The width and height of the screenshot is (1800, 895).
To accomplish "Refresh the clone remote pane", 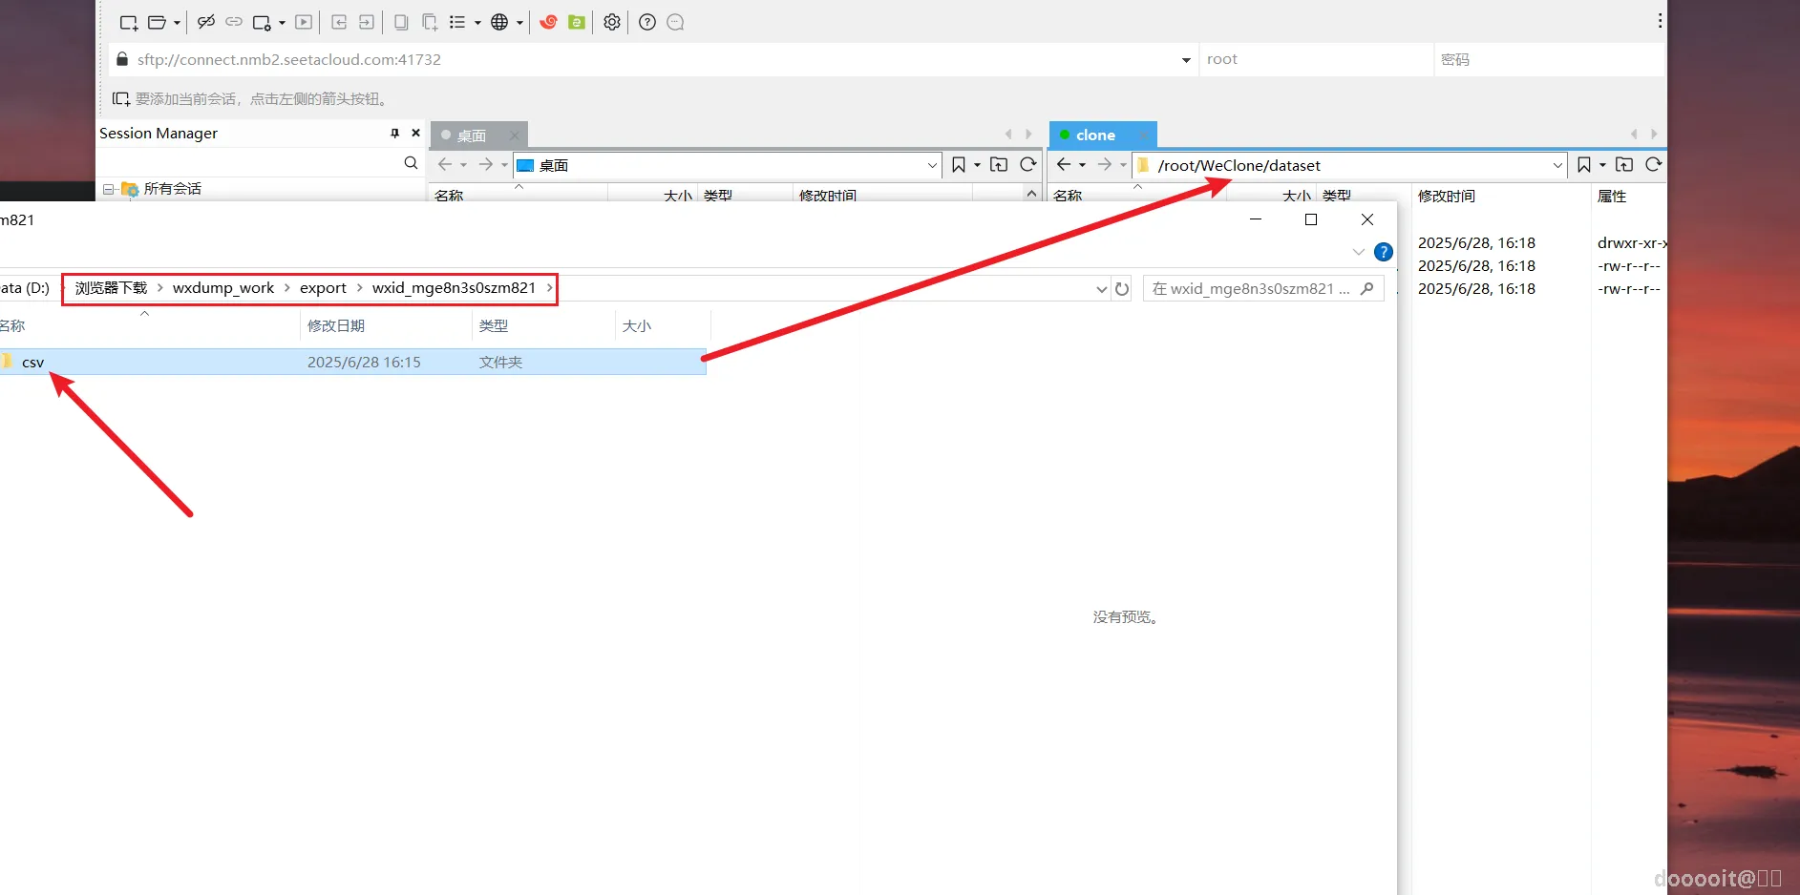I will [x=1654, y=165].
